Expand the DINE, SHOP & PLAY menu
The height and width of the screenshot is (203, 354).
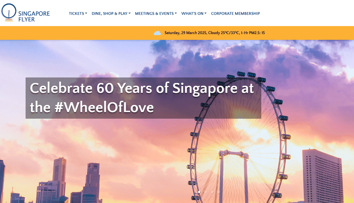point(111,14)
